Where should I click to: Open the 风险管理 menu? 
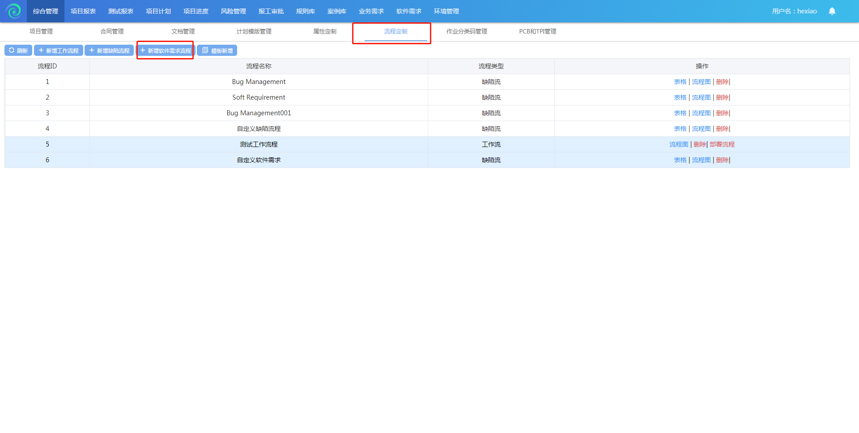coord(234,11)
